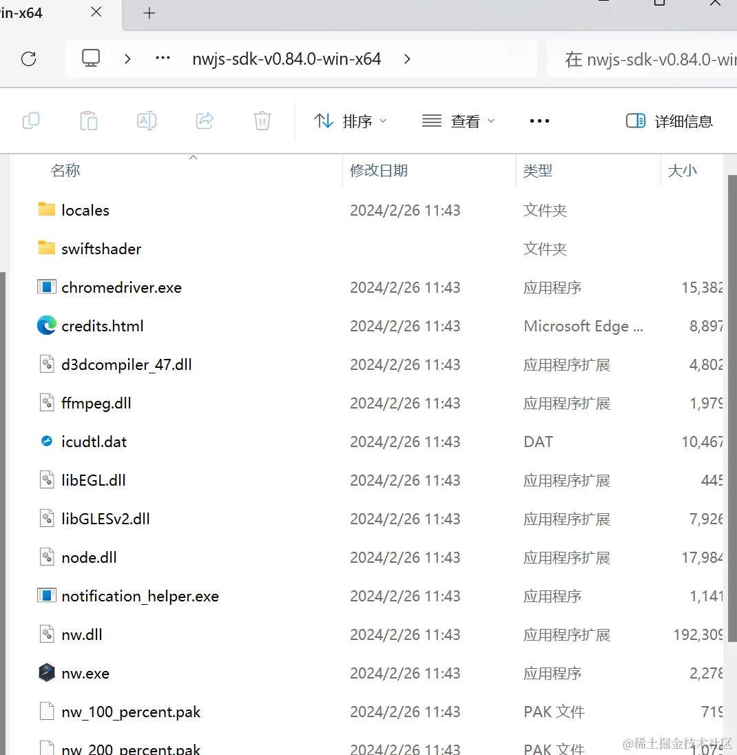Viewport: 737px width, 755px height.
Task: Click the file list vertical scrollbar
Action: [x=732, y=408]
